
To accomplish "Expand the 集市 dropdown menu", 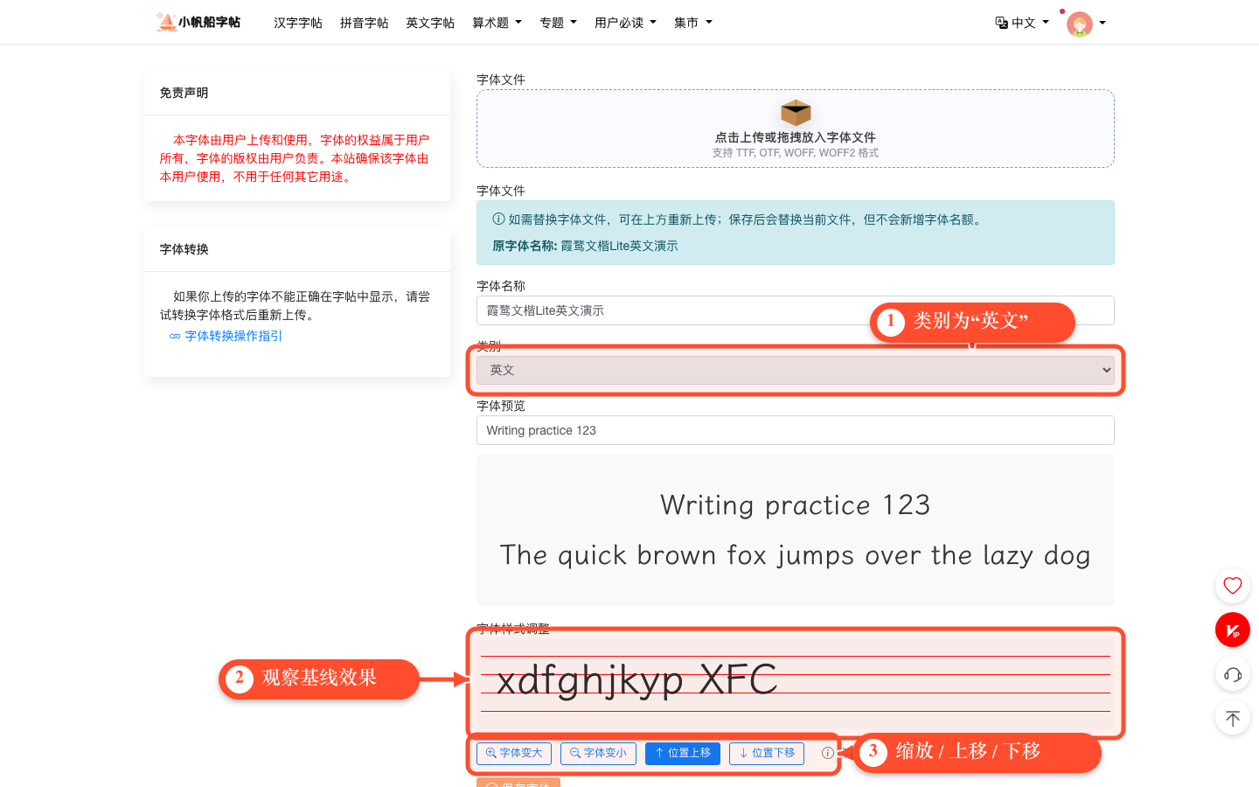I will point(693,23).
